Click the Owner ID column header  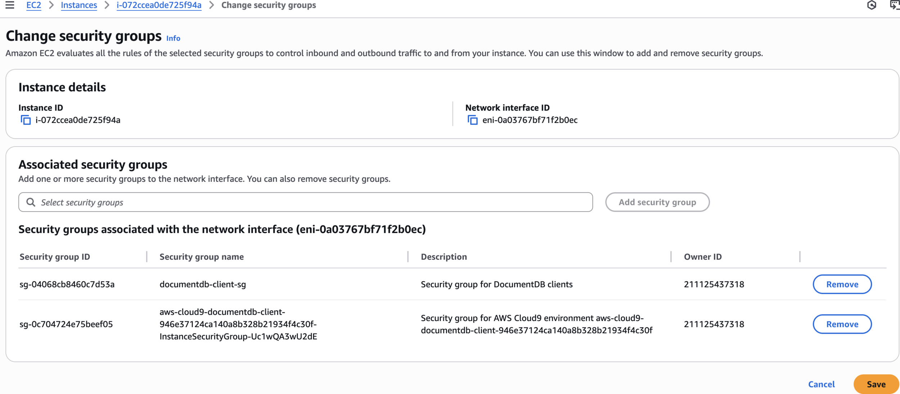pyautogui.click(x=702, y=257)
